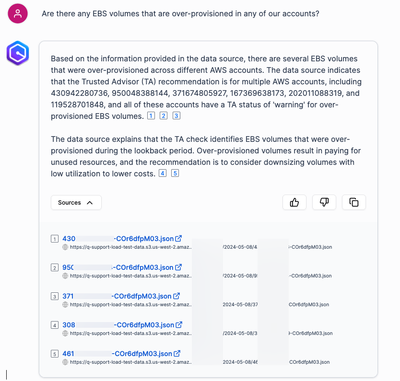Open source 1 via its external link icon

pyautogui.click(x=178, y=238)
